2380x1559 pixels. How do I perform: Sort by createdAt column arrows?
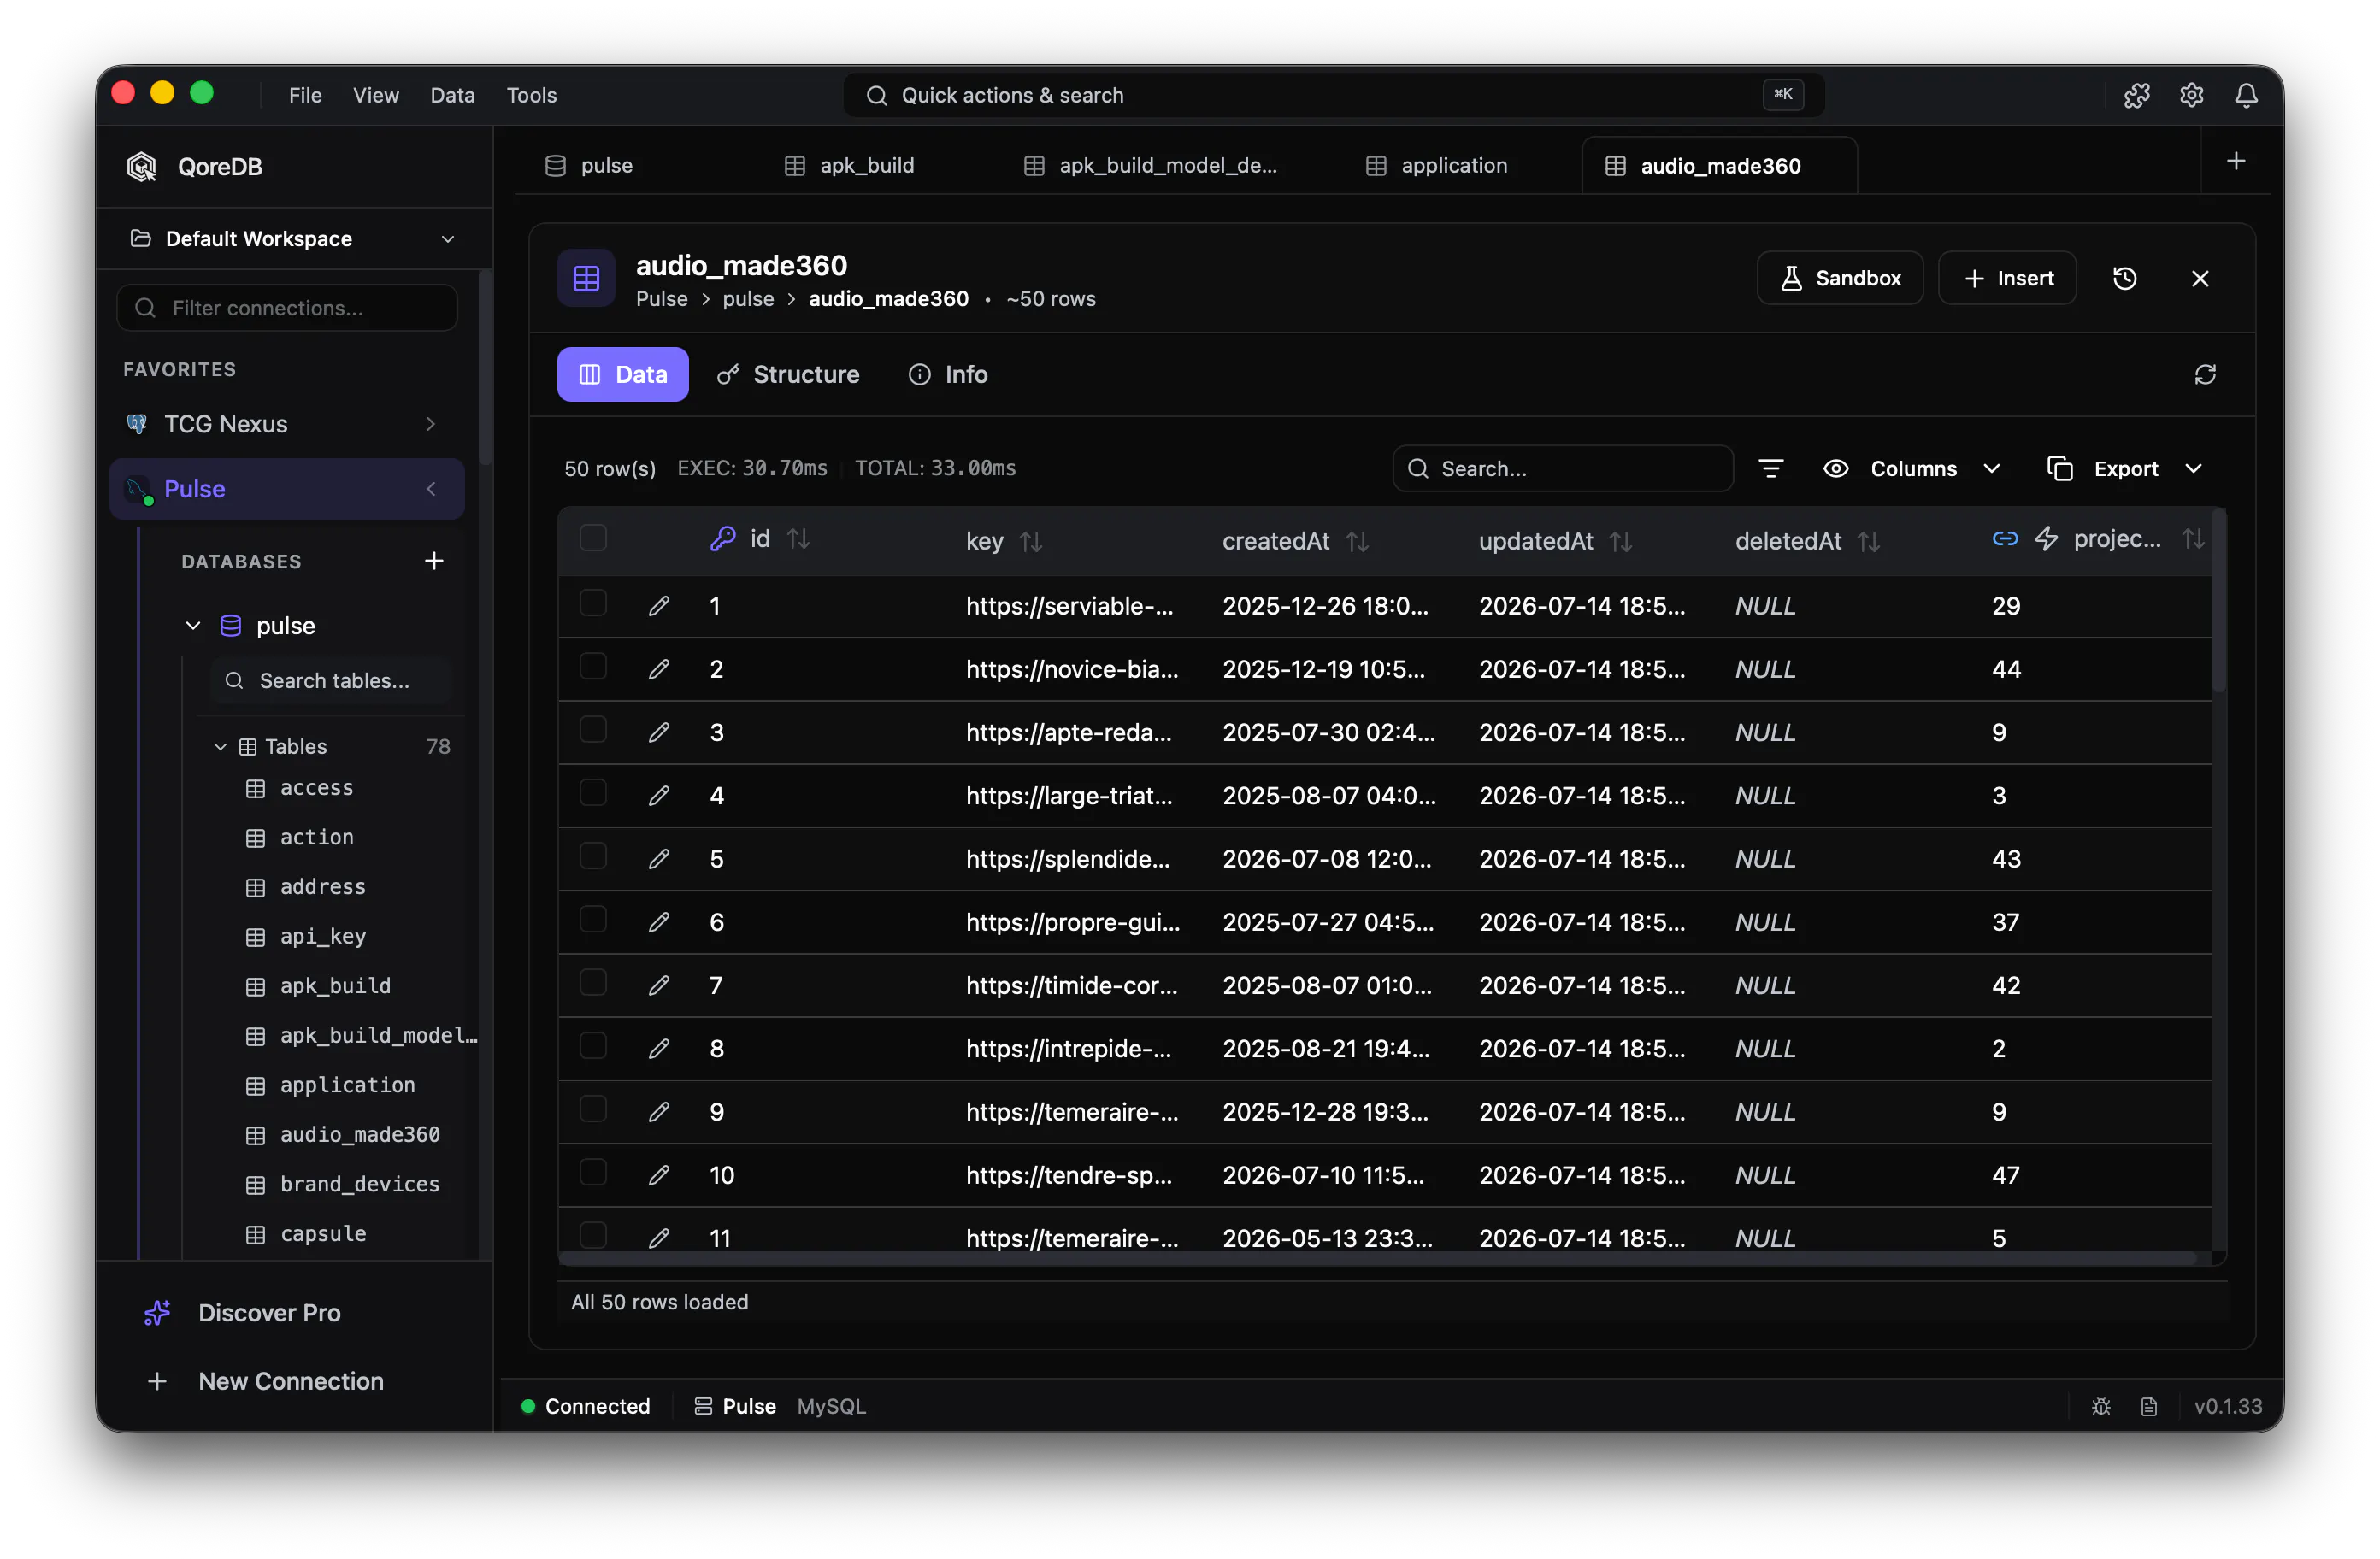pos(1357,541)
